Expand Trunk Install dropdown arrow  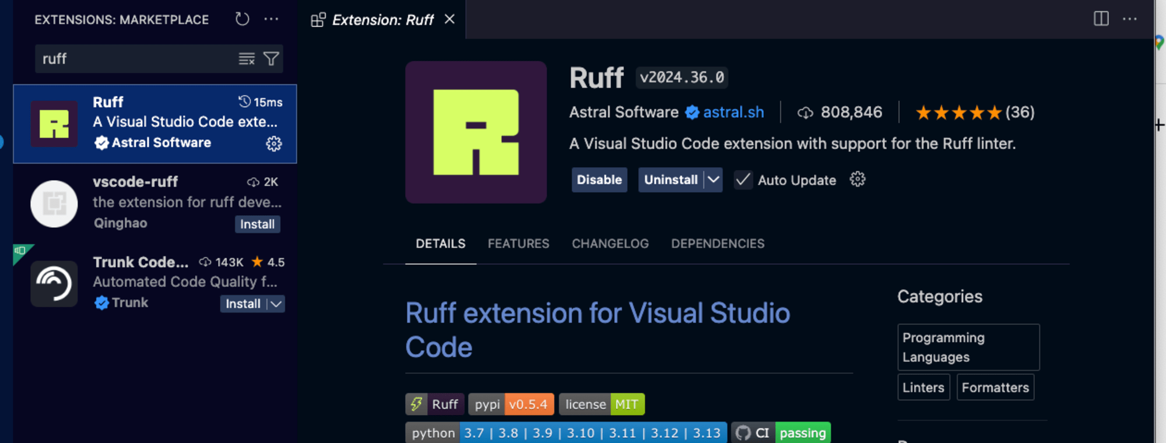coord(276,304)
